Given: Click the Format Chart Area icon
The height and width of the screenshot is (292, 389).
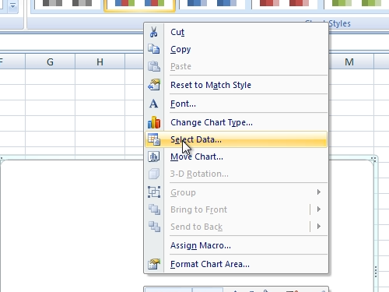Looking at the screenshot, I should (154, 264).
